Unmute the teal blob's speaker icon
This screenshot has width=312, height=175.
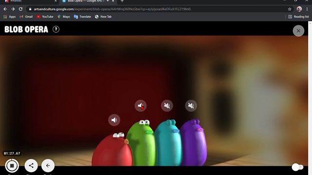pos(167,105)
